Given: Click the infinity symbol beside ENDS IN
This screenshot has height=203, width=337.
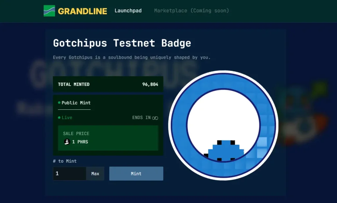Looking at the screenshot, I should (x=155, y=118).
